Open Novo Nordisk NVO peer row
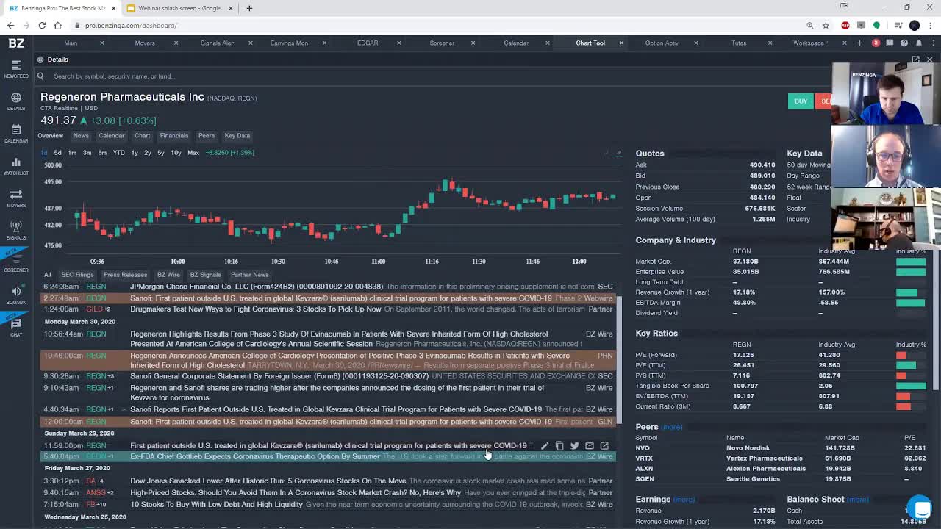The width and height of the screenshot is (941, 529). click(x=781, y=448)
